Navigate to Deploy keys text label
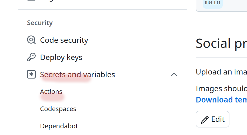The image size is (247, 135). (61, 57)
